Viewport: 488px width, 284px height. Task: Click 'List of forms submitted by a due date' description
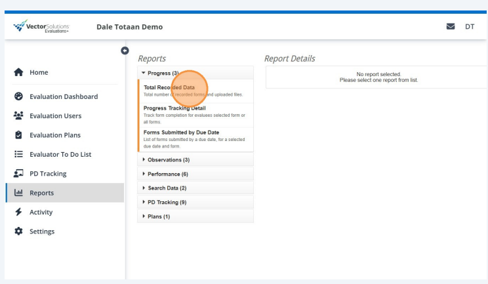(x=194, y=143)
